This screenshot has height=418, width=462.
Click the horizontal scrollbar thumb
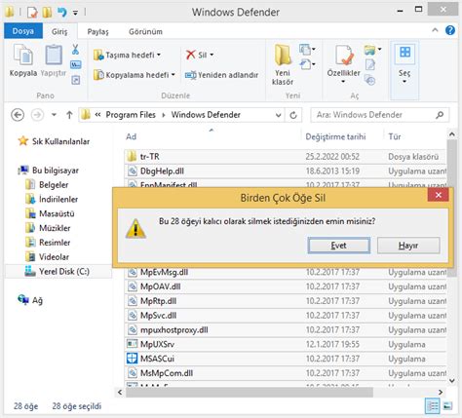click(250, 393)
